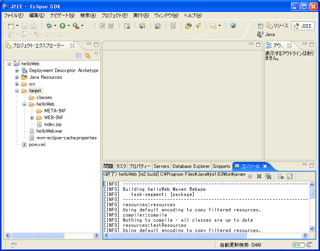Image resolution: width=320 pixels, height=251 pixels.
Task: Click the Open Perspective icon
Action: (x=261, y=26)
